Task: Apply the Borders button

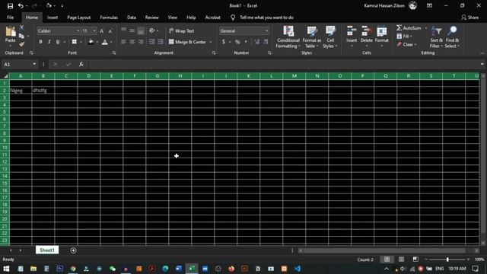Action: click(x=75, y=42)
